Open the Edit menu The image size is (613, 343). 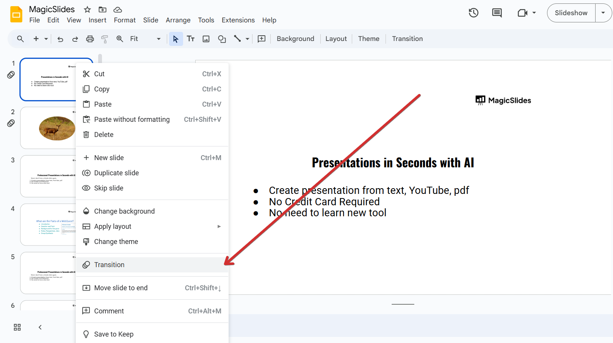[53, 20]
